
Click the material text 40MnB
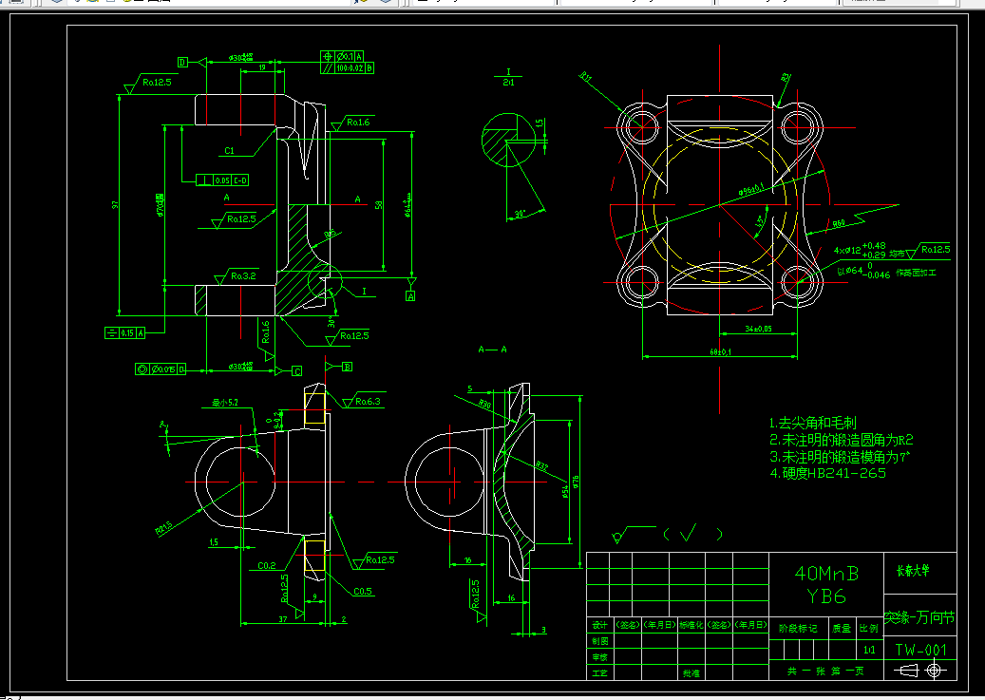pyautogui.click(x=826, y=573)
